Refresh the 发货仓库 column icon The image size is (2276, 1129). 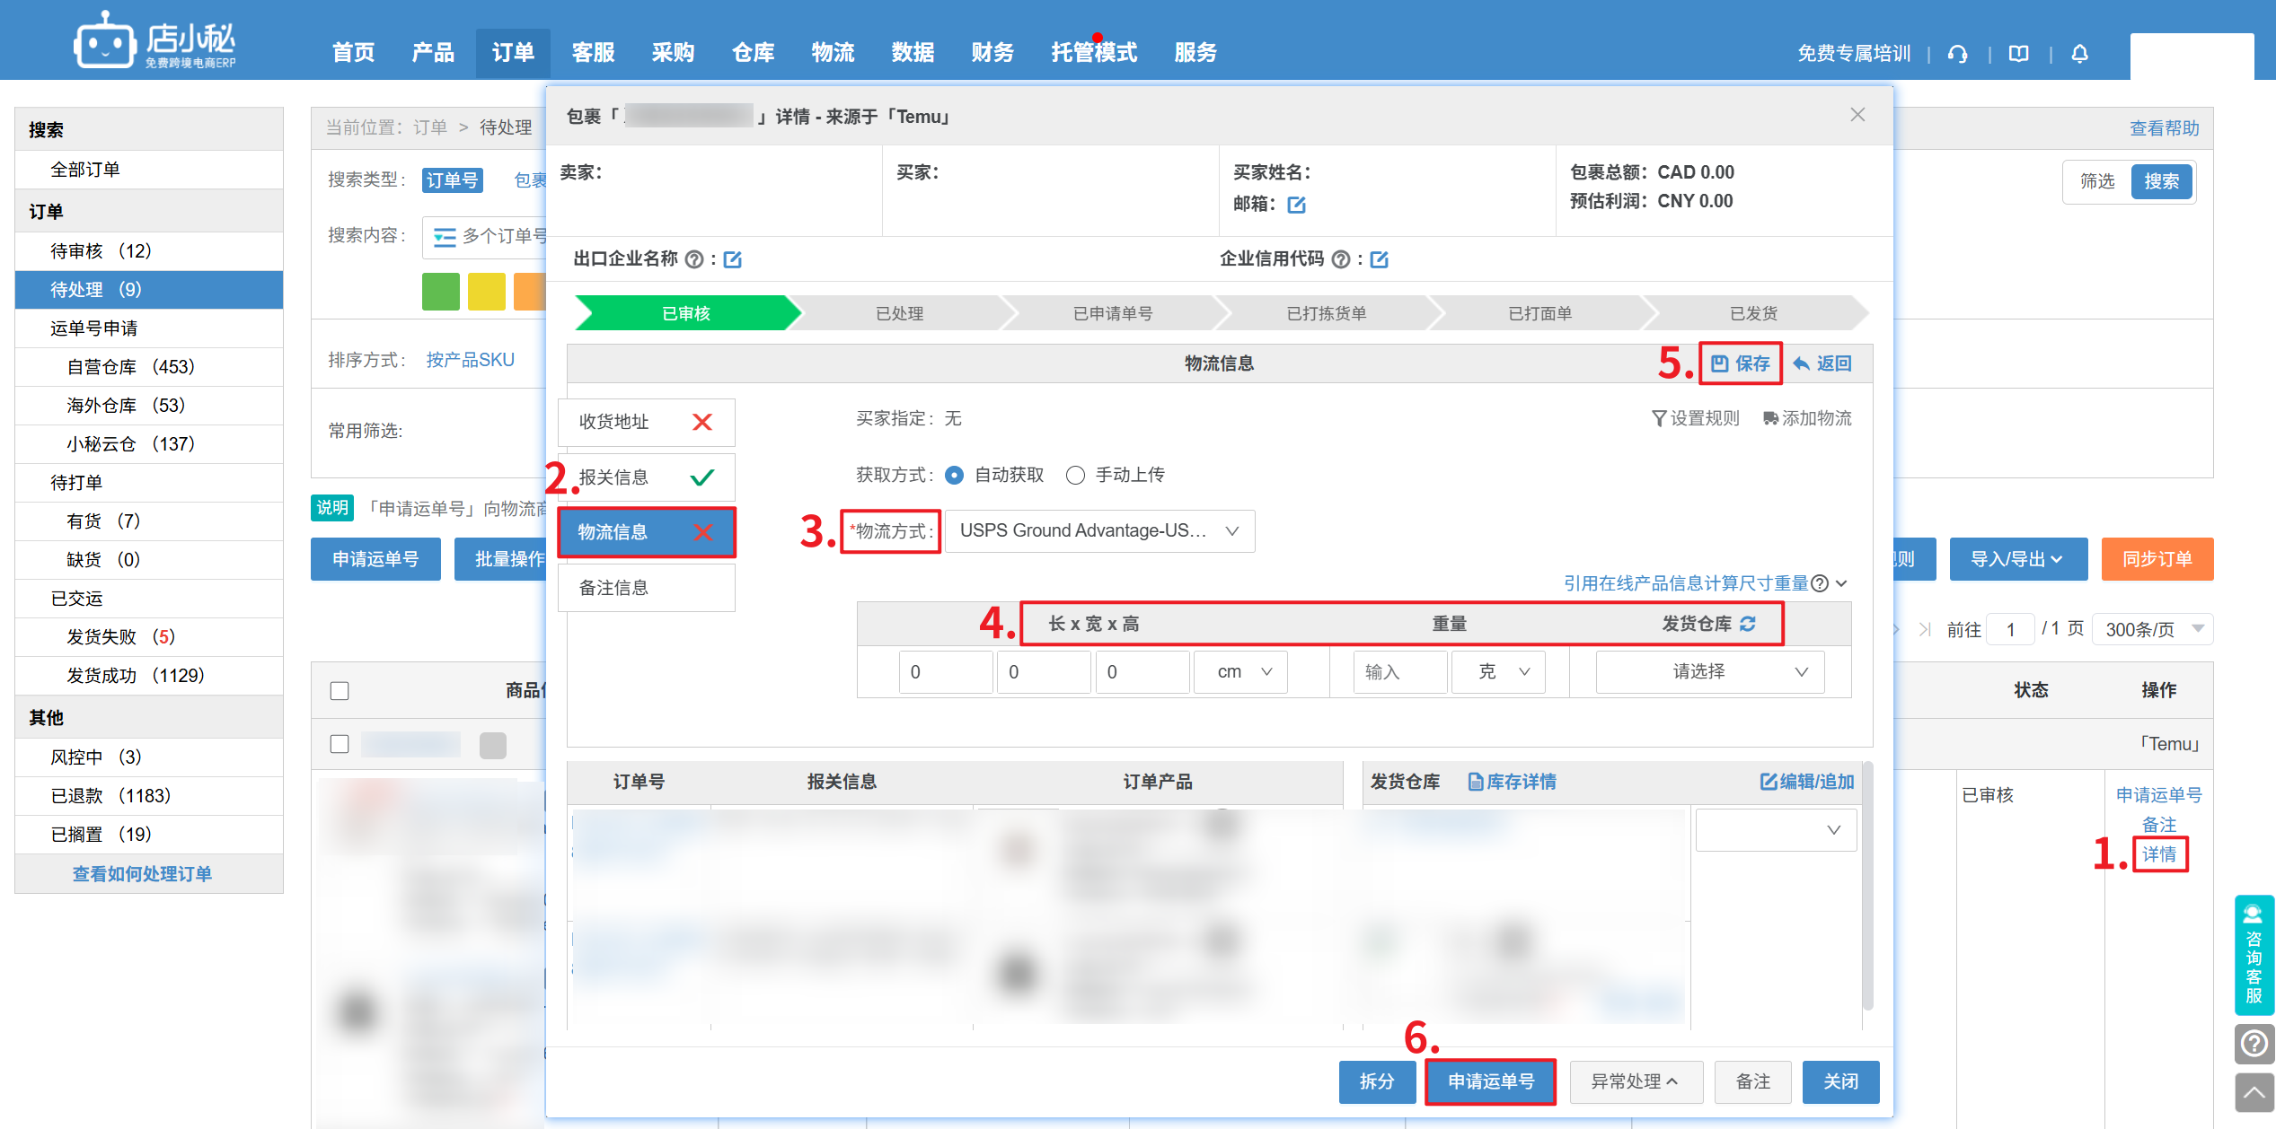click(x=1748, y=623)
